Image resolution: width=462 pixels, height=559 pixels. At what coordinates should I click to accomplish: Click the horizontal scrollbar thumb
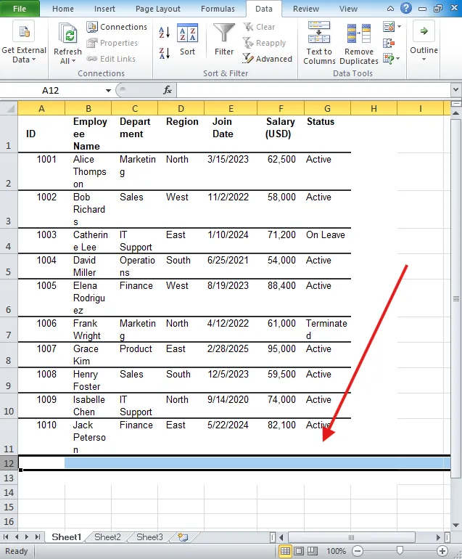(351, 537)
